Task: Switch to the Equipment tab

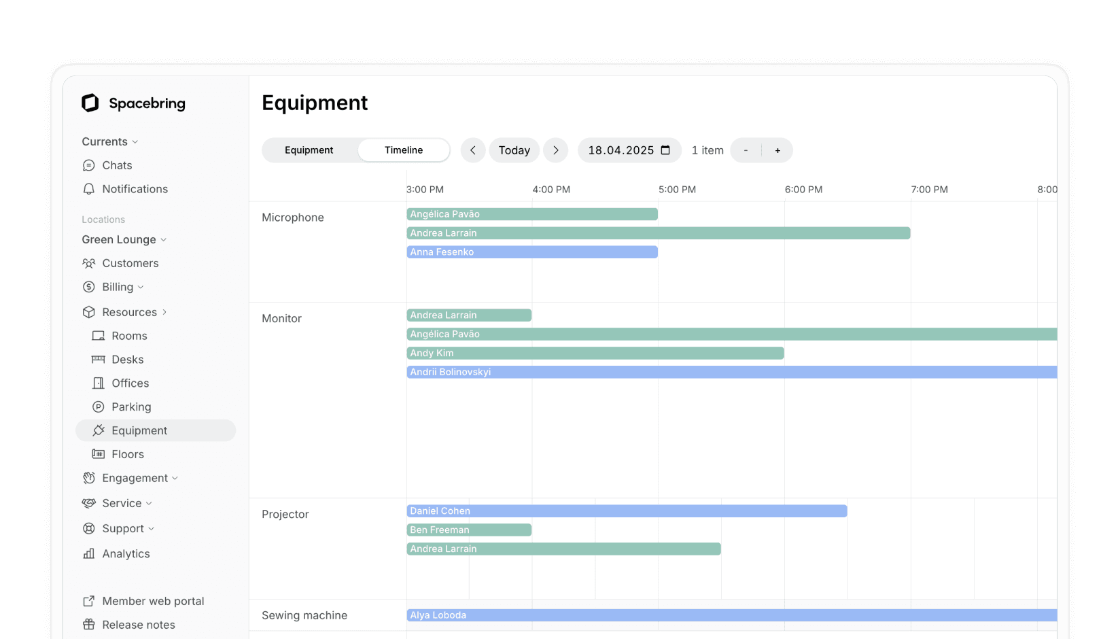Action: tap(309, 150)
